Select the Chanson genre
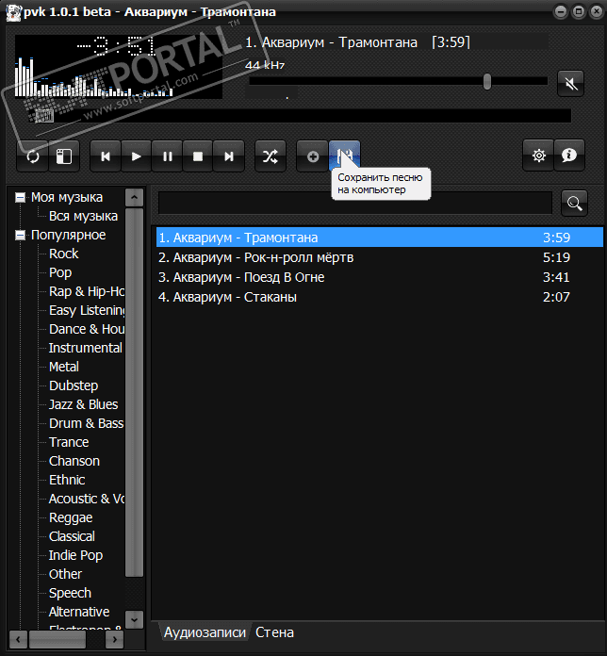The height and width of the screenshot is (656, 607). tap(74, 461)
